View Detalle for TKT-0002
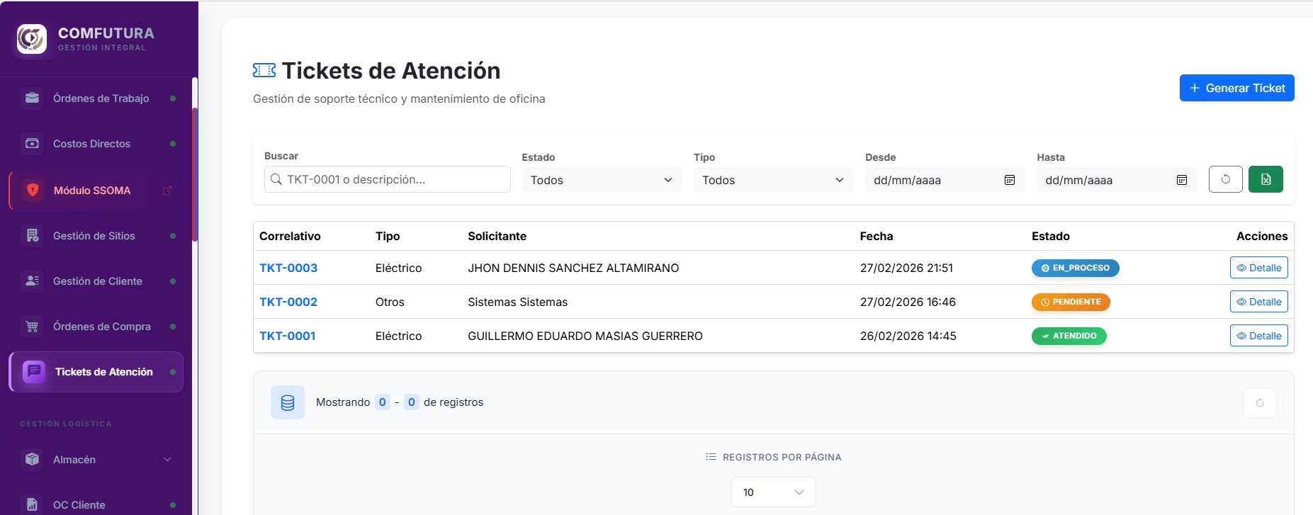 point(1259,302)
